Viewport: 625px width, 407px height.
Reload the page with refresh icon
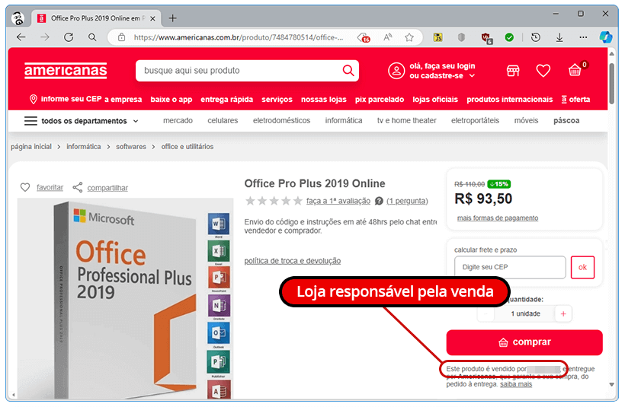coord(69,37)
